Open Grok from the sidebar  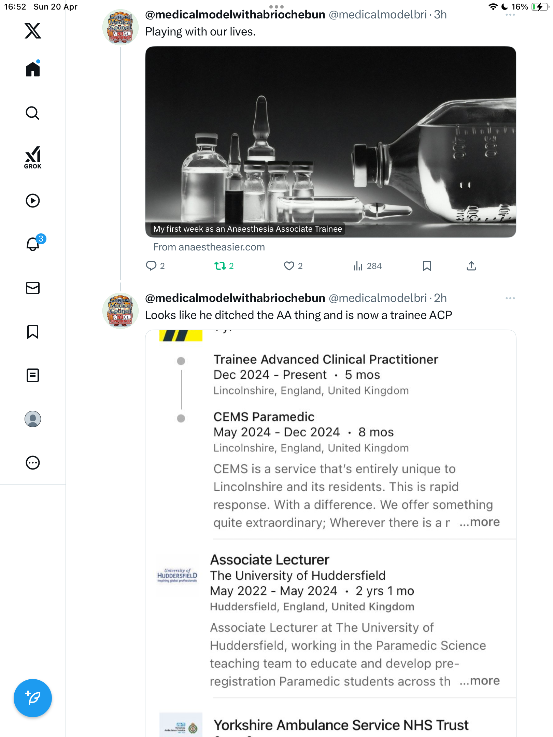click(x=33, y=157)
